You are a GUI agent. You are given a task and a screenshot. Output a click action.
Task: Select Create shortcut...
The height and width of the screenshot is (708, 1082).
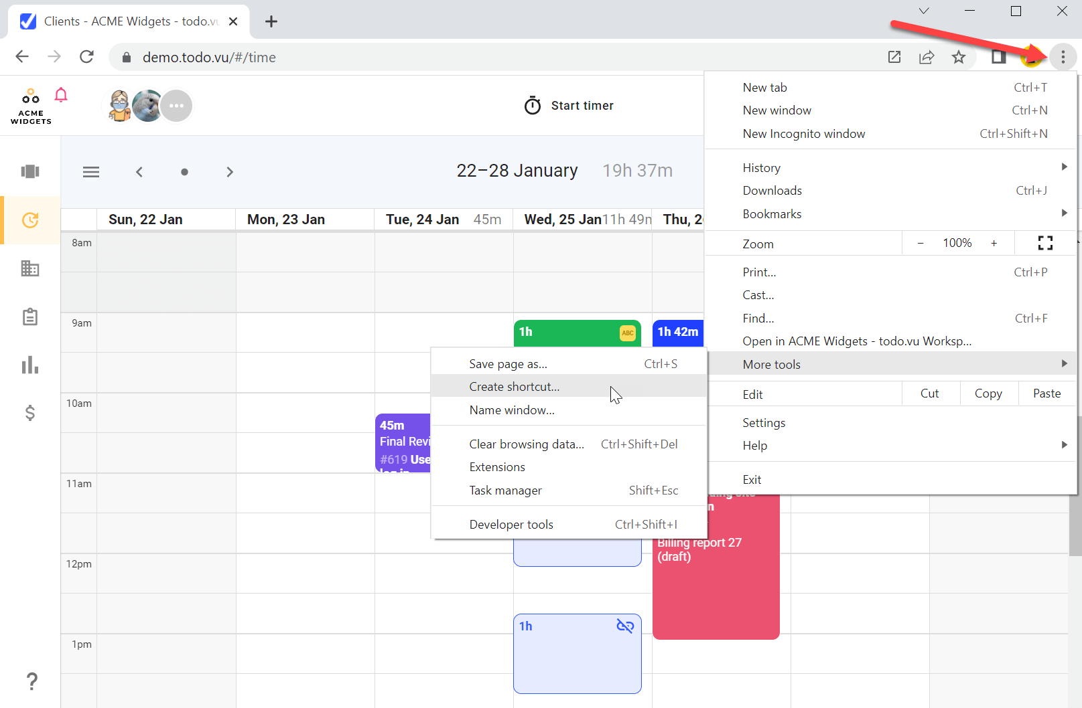point(568,386)
